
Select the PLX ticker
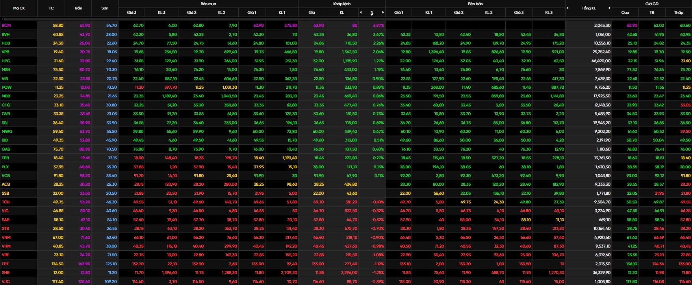coord(5,167)
